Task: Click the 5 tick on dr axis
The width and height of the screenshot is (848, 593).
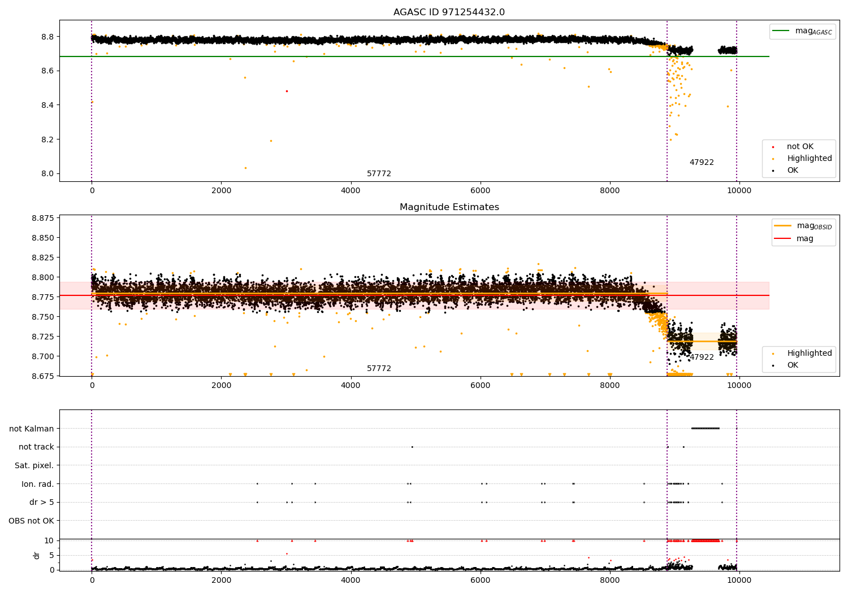Action: coord(51,555)
